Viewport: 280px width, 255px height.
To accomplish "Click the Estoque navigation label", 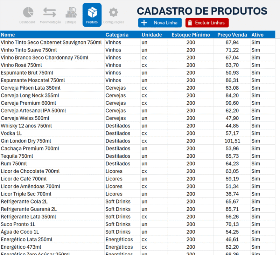I will (70, 22).
